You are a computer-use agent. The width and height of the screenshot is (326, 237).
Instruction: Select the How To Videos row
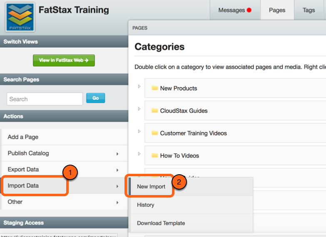235,156
